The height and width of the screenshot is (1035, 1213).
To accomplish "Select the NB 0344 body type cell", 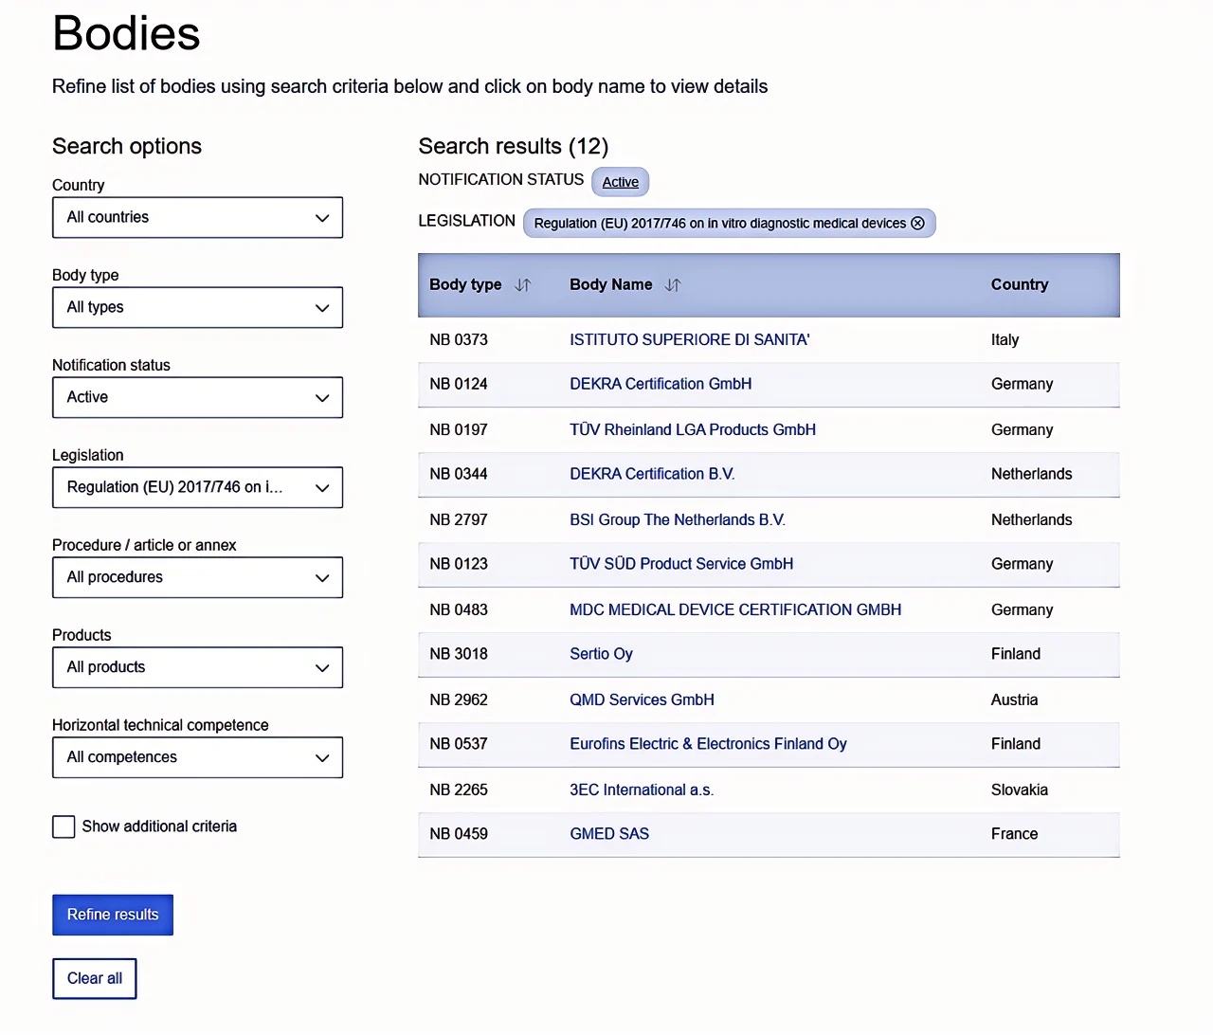I will [459, 474].
